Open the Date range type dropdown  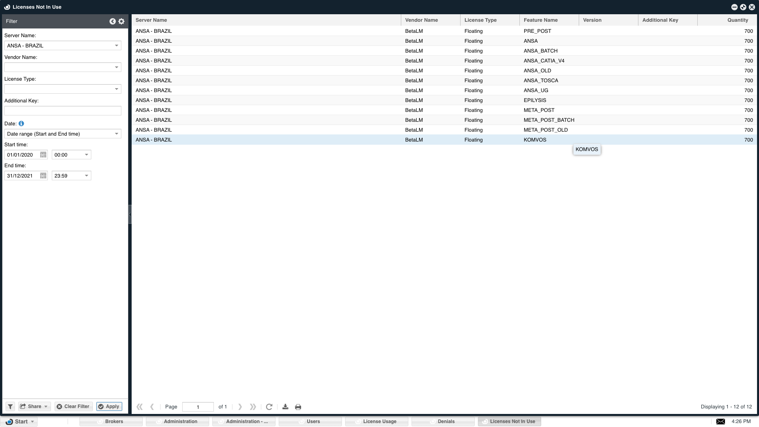tap(117, 134)
